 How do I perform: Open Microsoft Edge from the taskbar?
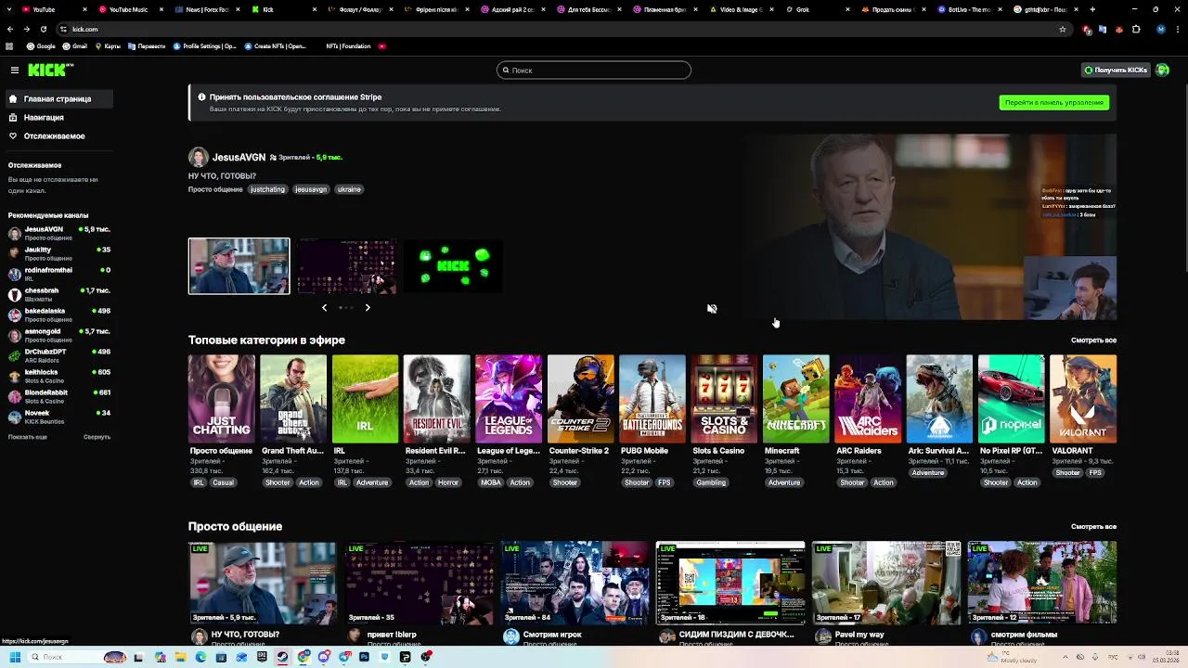[200, 657]
